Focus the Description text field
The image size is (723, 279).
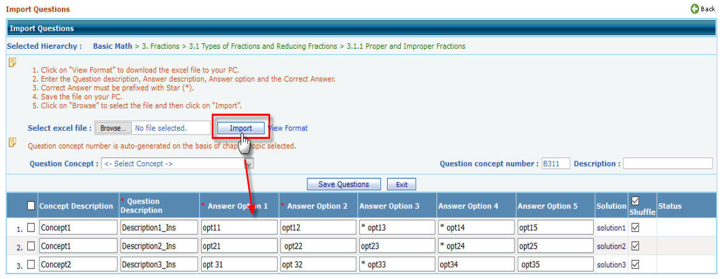click(667, 164)
